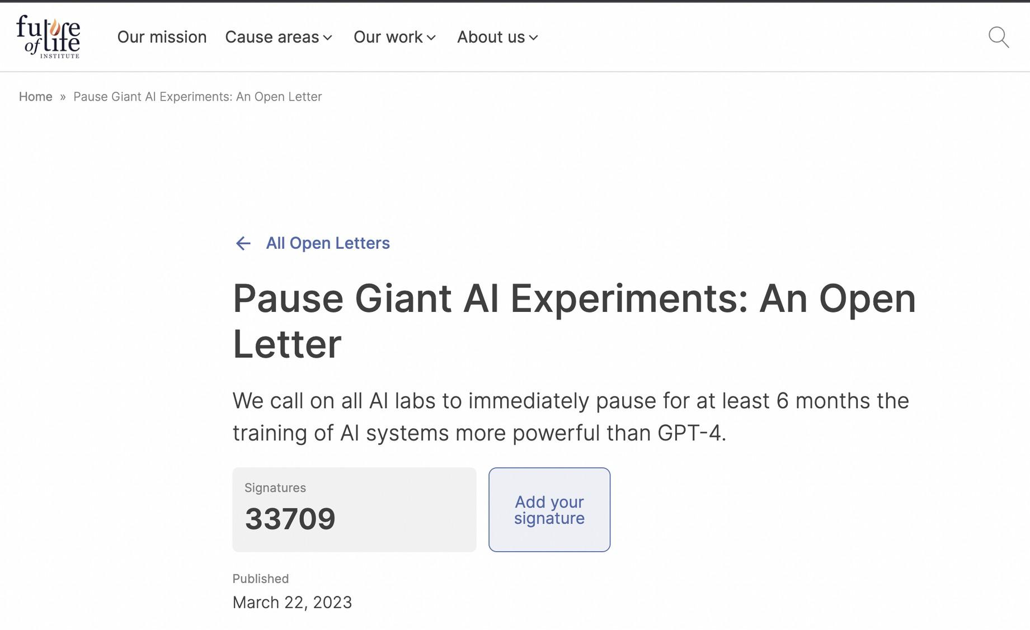1030x630 pixels.
Task: Follow the All Open Letters link
Action: 327,243
